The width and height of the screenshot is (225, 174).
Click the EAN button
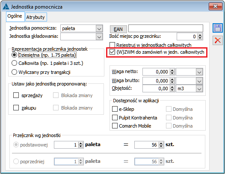pos(118,29)
